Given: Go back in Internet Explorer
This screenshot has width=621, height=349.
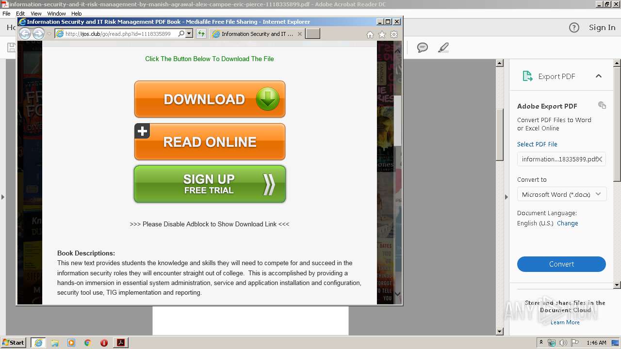Looking at the screenshot, I should pyautogui.click(x=25, y=33).
